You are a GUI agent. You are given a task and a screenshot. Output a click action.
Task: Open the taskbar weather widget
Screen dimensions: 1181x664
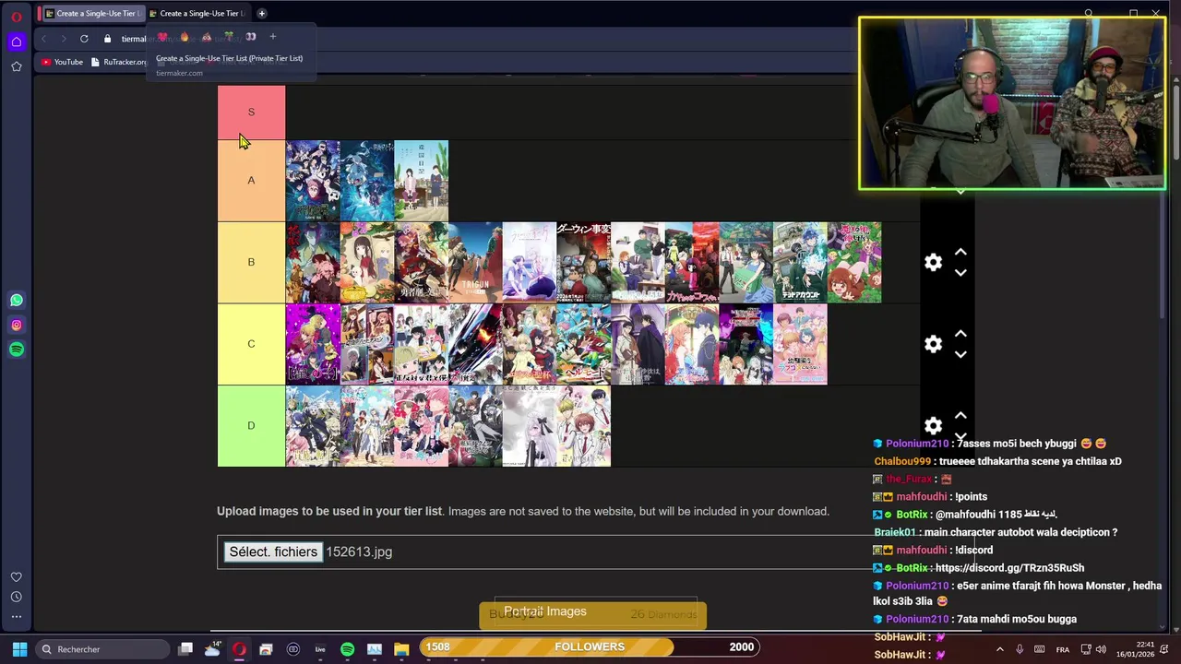[x=212, y=649]
